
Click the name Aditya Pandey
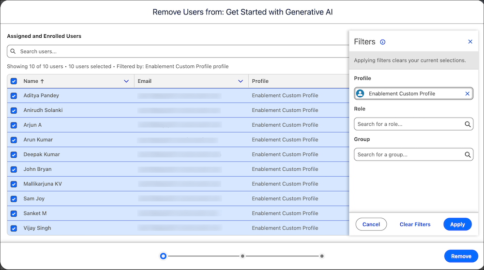(41, 96)
